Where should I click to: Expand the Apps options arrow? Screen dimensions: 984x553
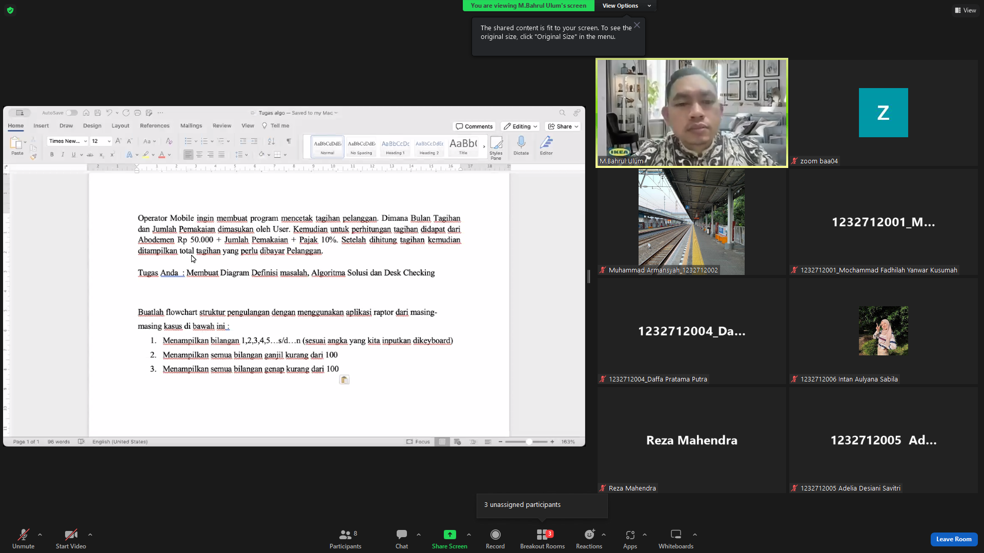click(645, 535)
